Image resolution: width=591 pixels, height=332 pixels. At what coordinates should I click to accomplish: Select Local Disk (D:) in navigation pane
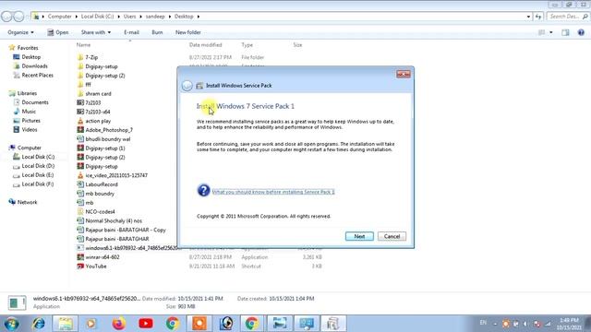[38, 166]
